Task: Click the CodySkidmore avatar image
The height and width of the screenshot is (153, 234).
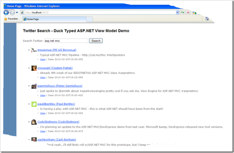Action: click(x=34, y=122)
